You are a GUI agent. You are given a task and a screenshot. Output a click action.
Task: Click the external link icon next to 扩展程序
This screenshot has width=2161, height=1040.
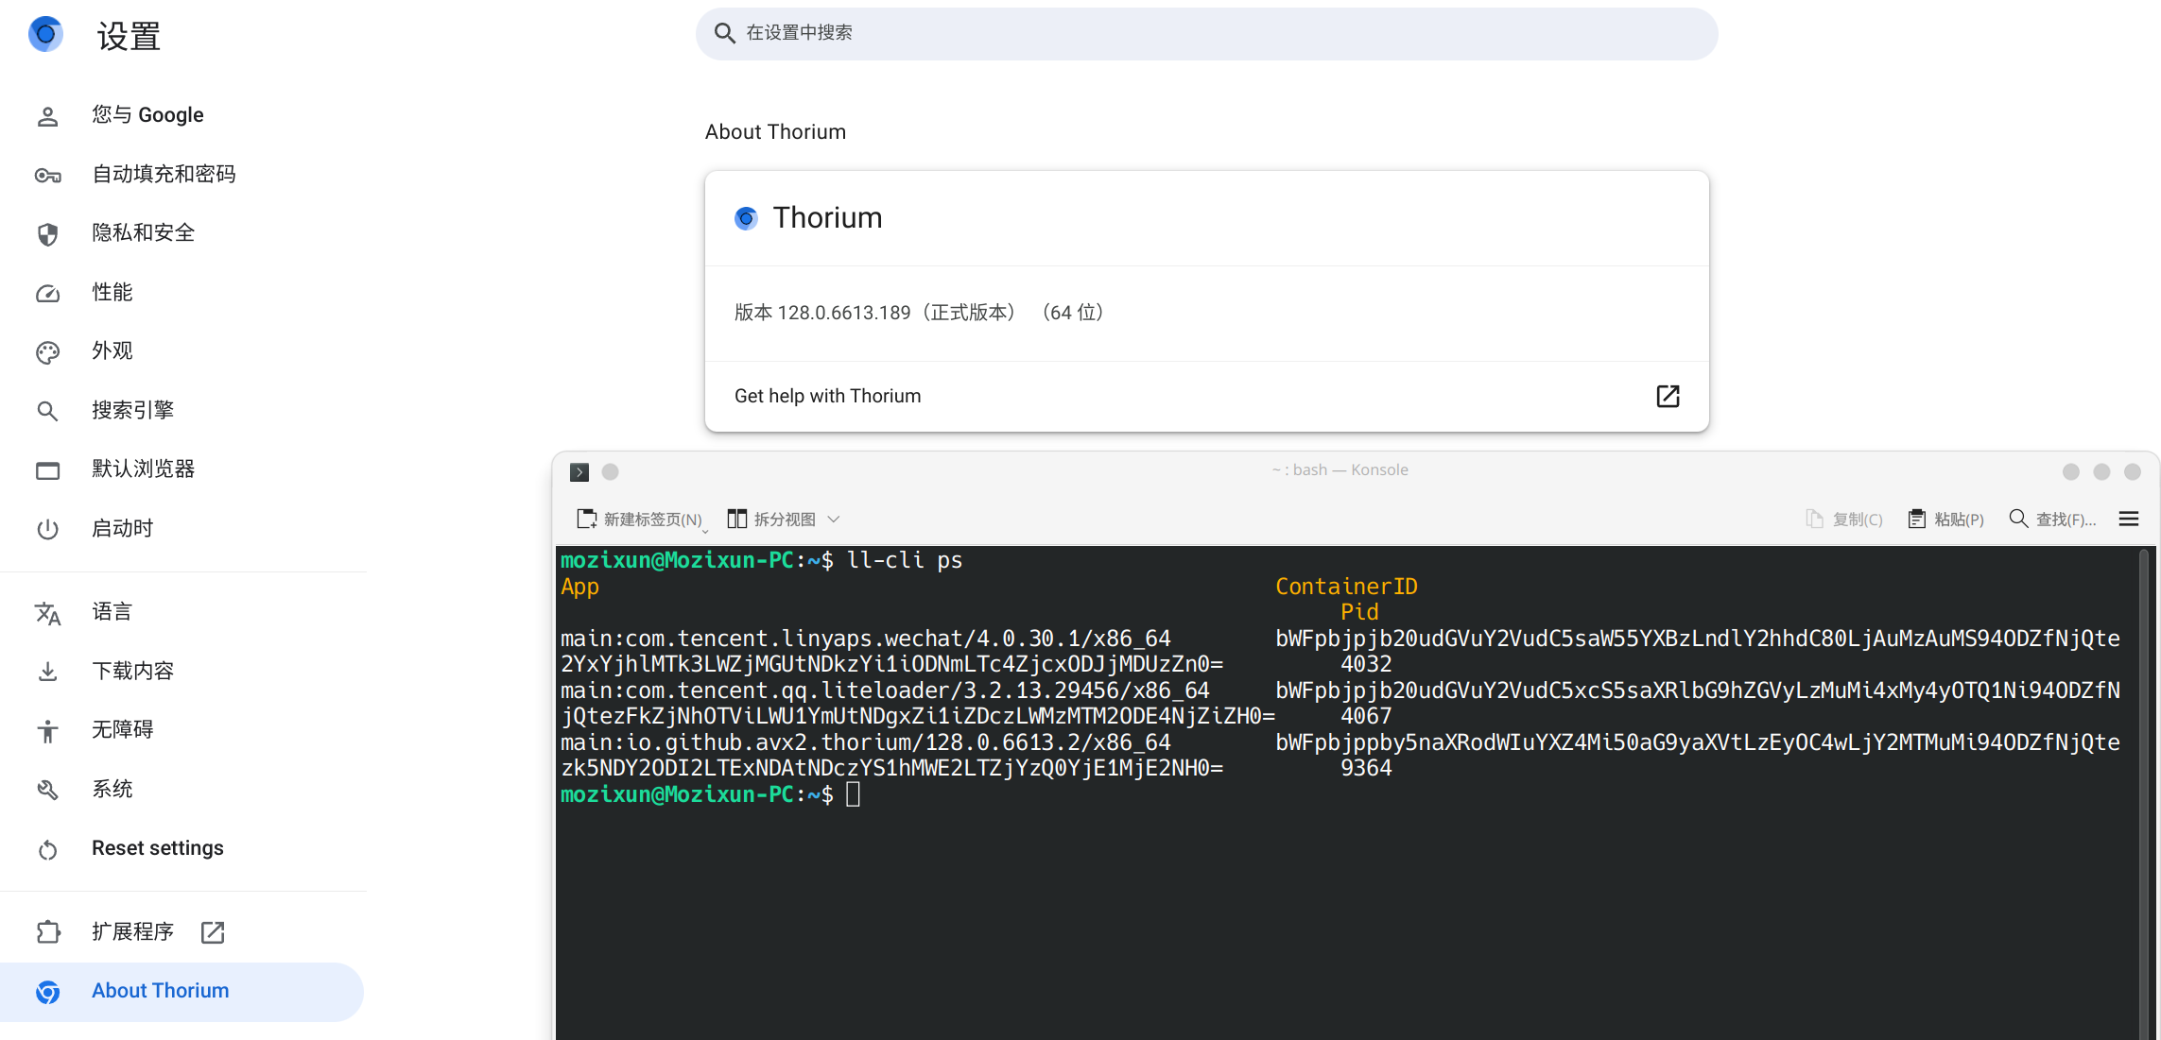tap(213, 932)
